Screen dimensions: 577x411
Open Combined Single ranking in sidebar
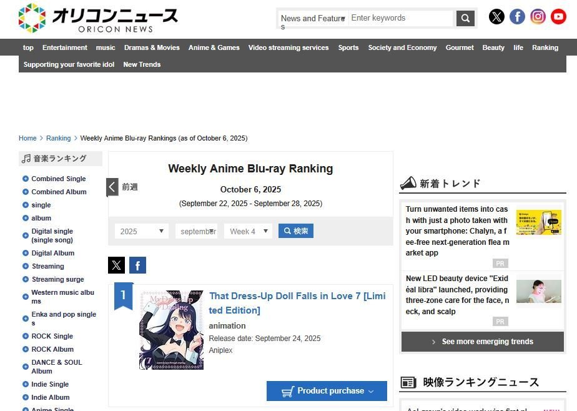[x=59, y=179]
